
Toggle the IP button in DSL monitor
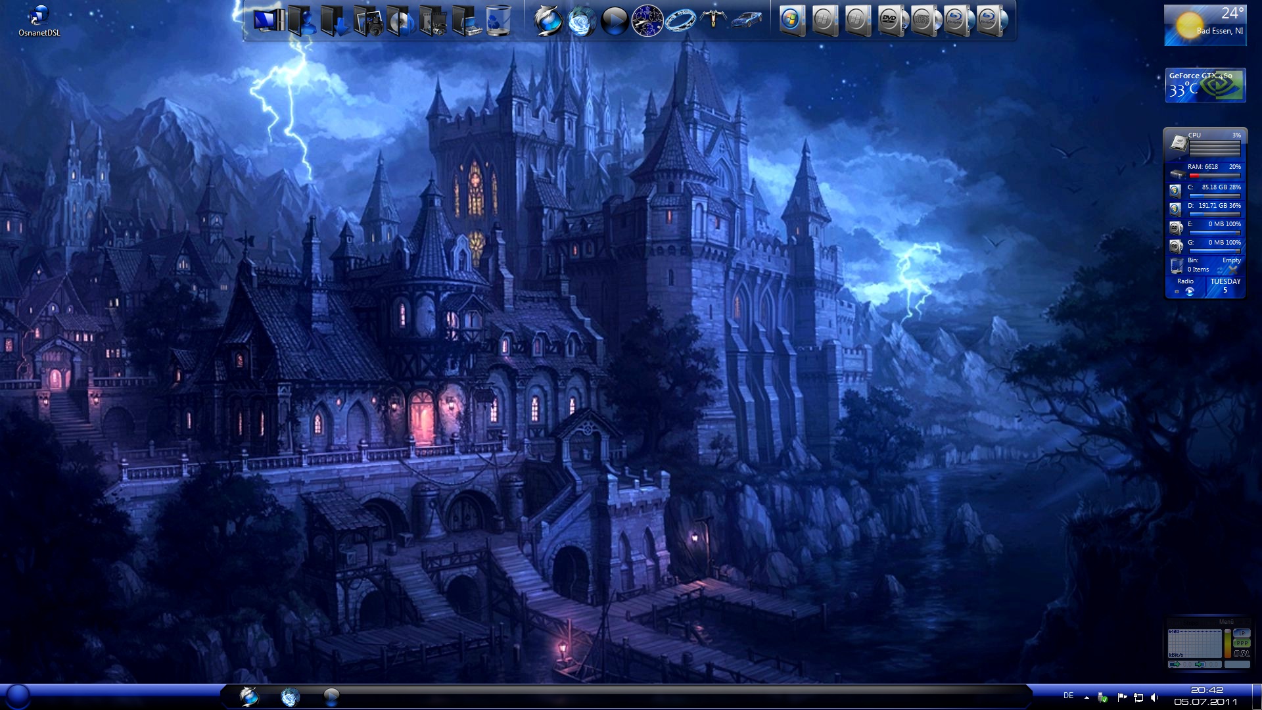click(1241, 633)
